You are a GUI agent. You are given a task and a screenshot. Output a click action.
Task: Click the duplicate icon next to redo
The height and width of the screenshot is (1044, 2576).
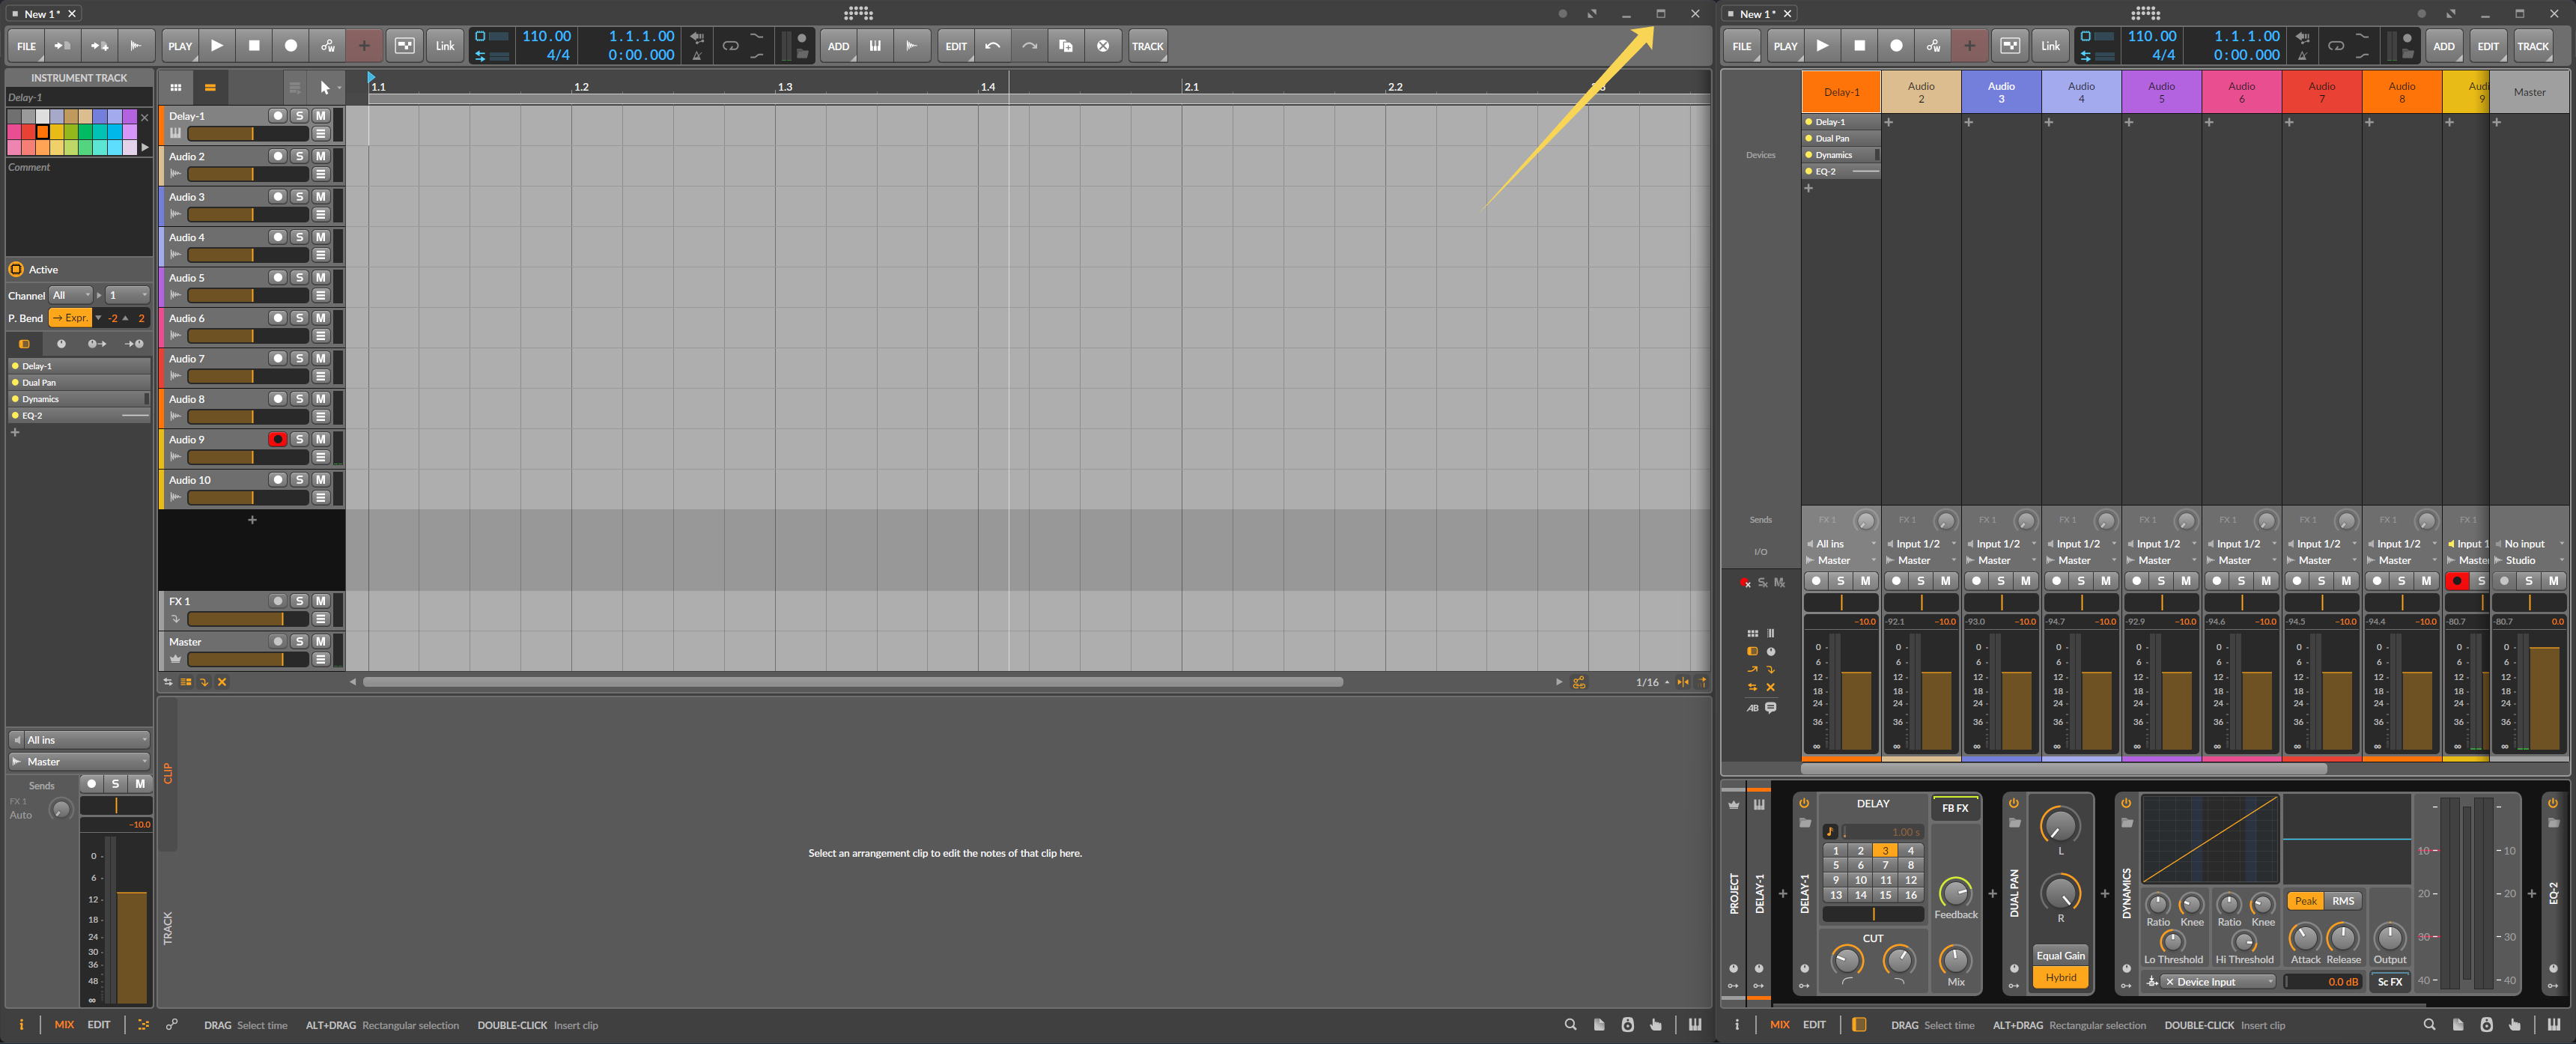pos(1066,46)
